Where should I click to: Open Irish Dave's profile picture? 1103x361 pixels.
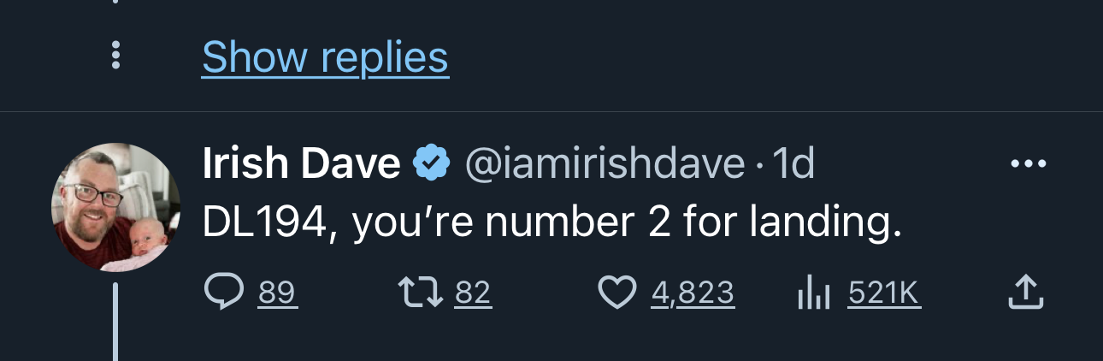[x=116, y=207]
